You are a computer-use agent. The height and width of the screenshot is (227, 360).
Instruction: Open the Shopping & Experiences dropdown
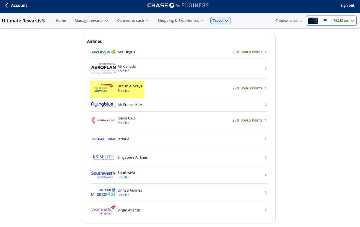click(181, 21)
